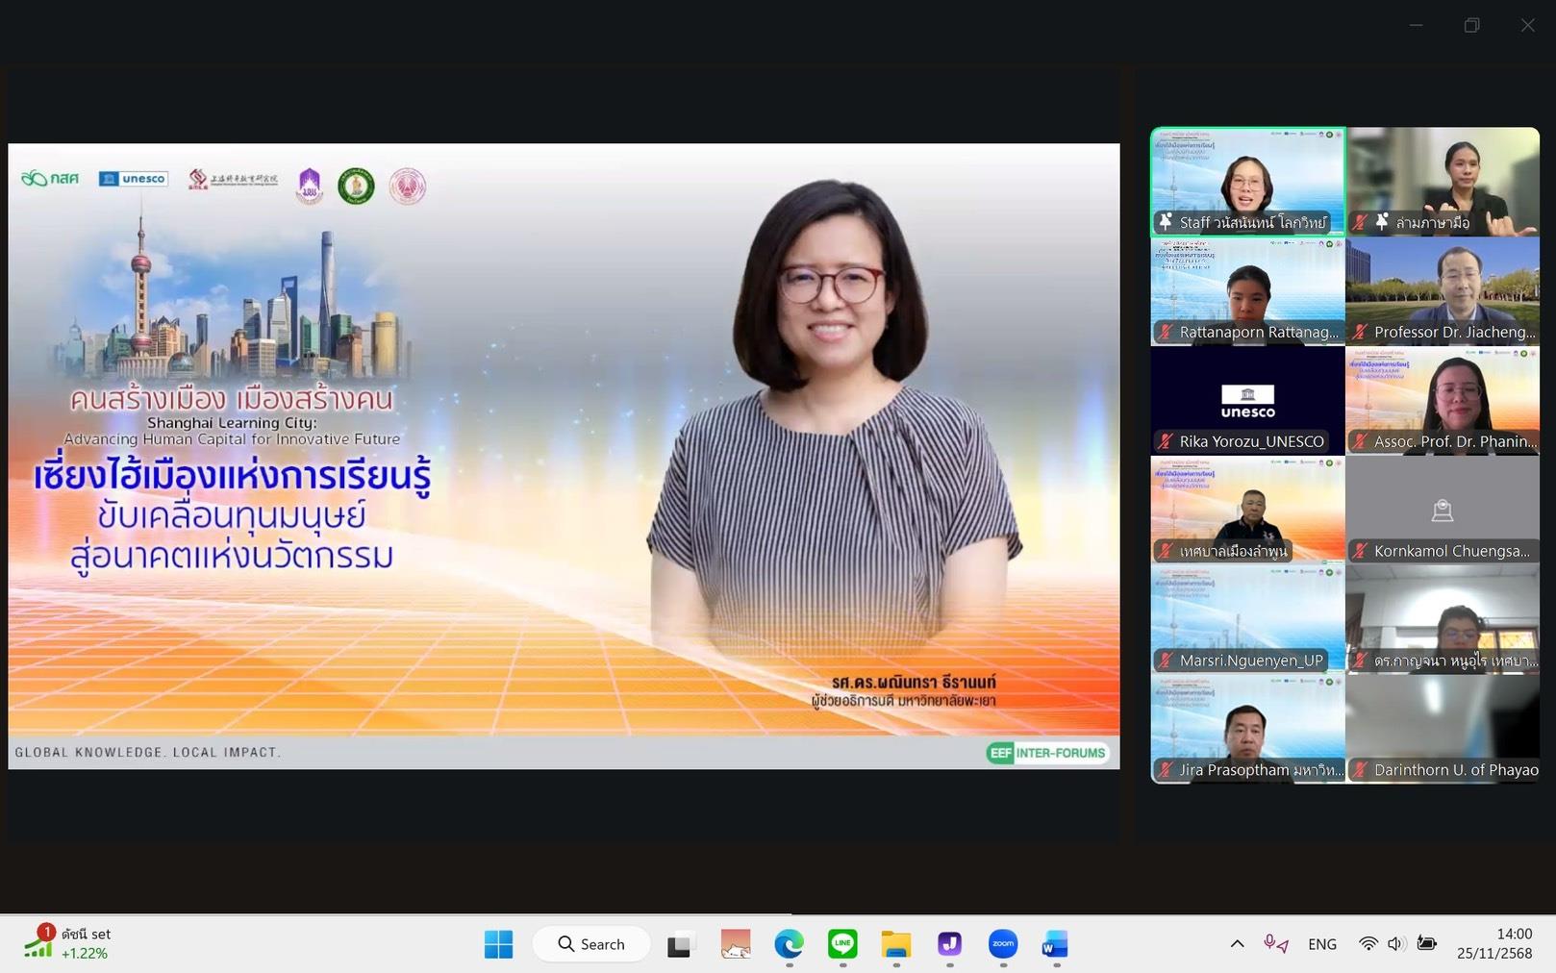Switch to the Word document in taskbar
The height and width of the screenshot is (973, 1556).
1055,944
